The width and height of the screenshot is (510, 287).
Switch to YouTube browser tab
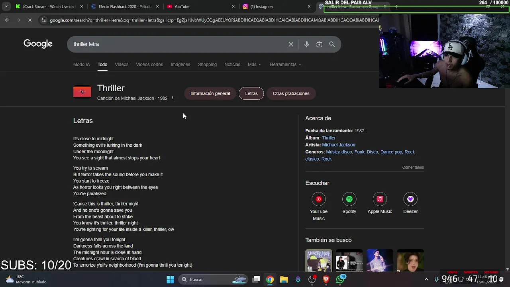click(199, 6)
